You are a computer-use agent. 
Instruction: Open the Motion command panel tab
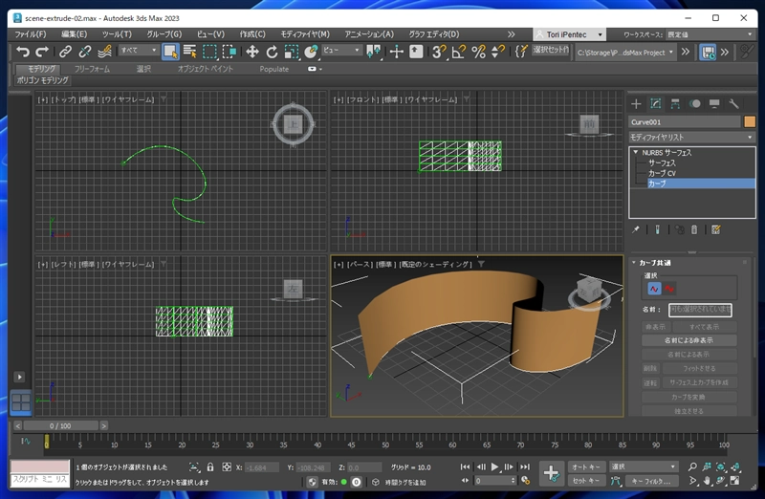pyautogui.click(x=695, y=103)
